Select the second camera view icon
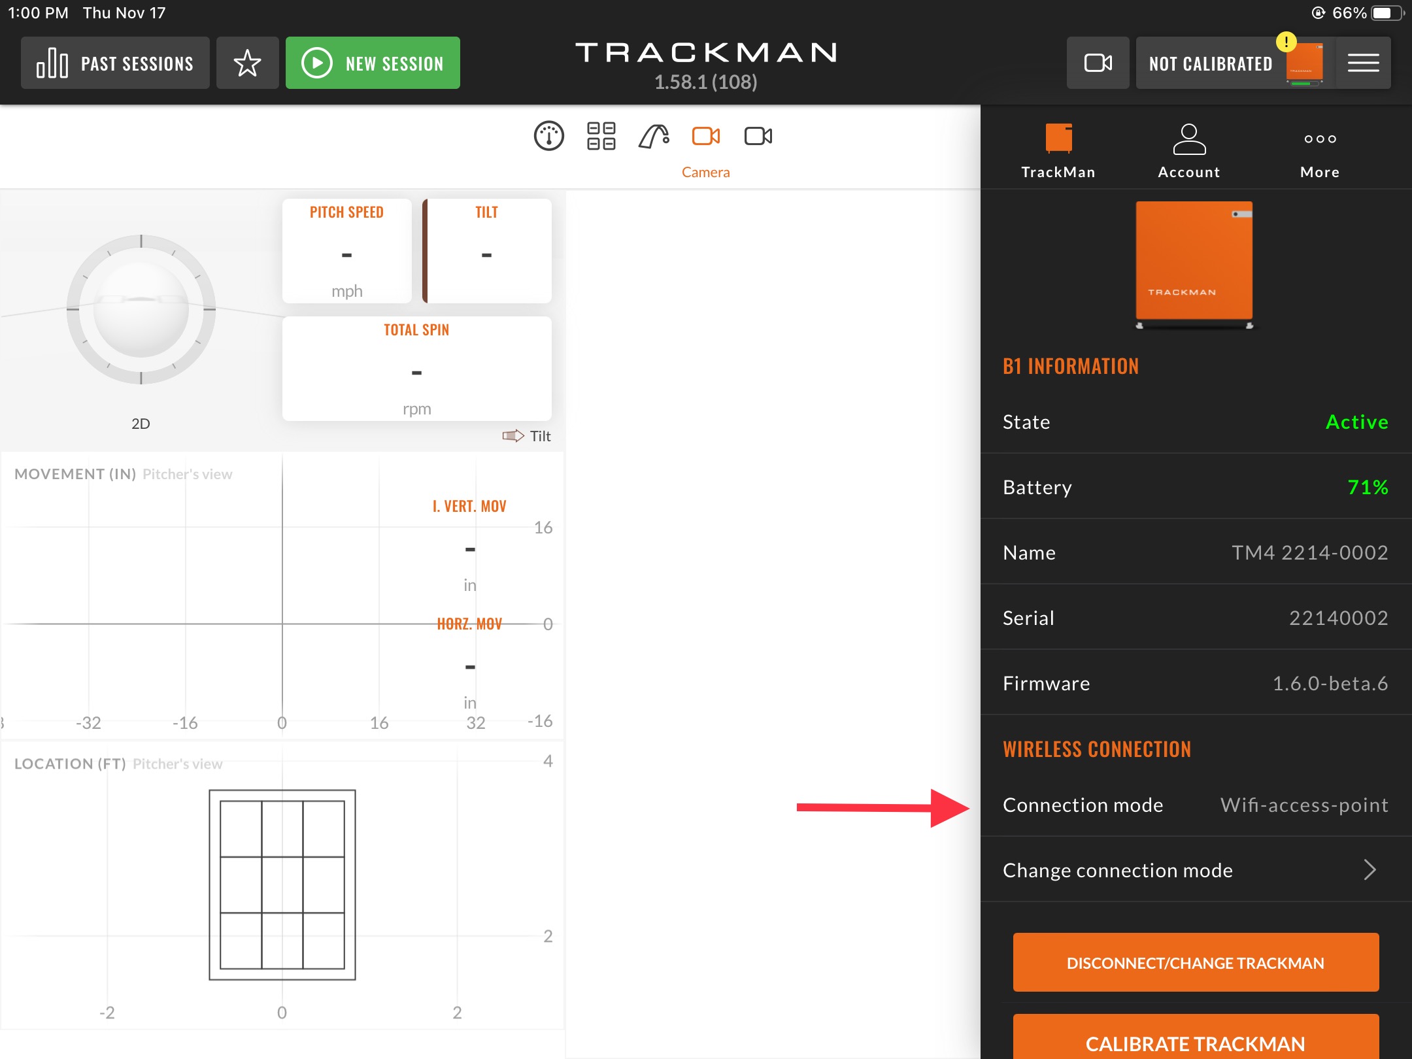 point(758,136)
